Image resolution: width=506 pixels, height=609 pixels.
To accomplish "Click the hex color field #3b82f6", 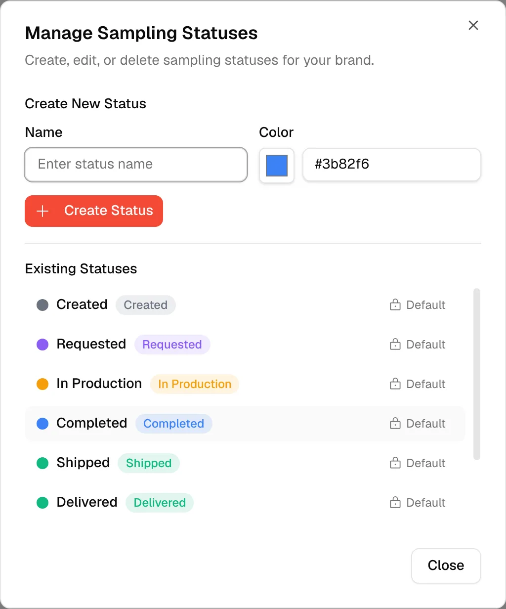I will tap(392, 165).
